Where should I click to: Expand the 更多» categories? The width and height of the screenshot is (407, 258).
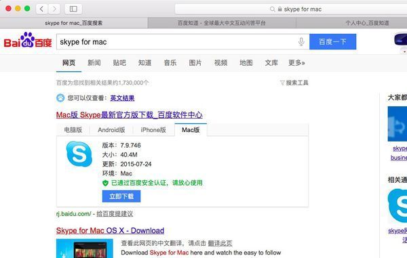tap(296, 63)
